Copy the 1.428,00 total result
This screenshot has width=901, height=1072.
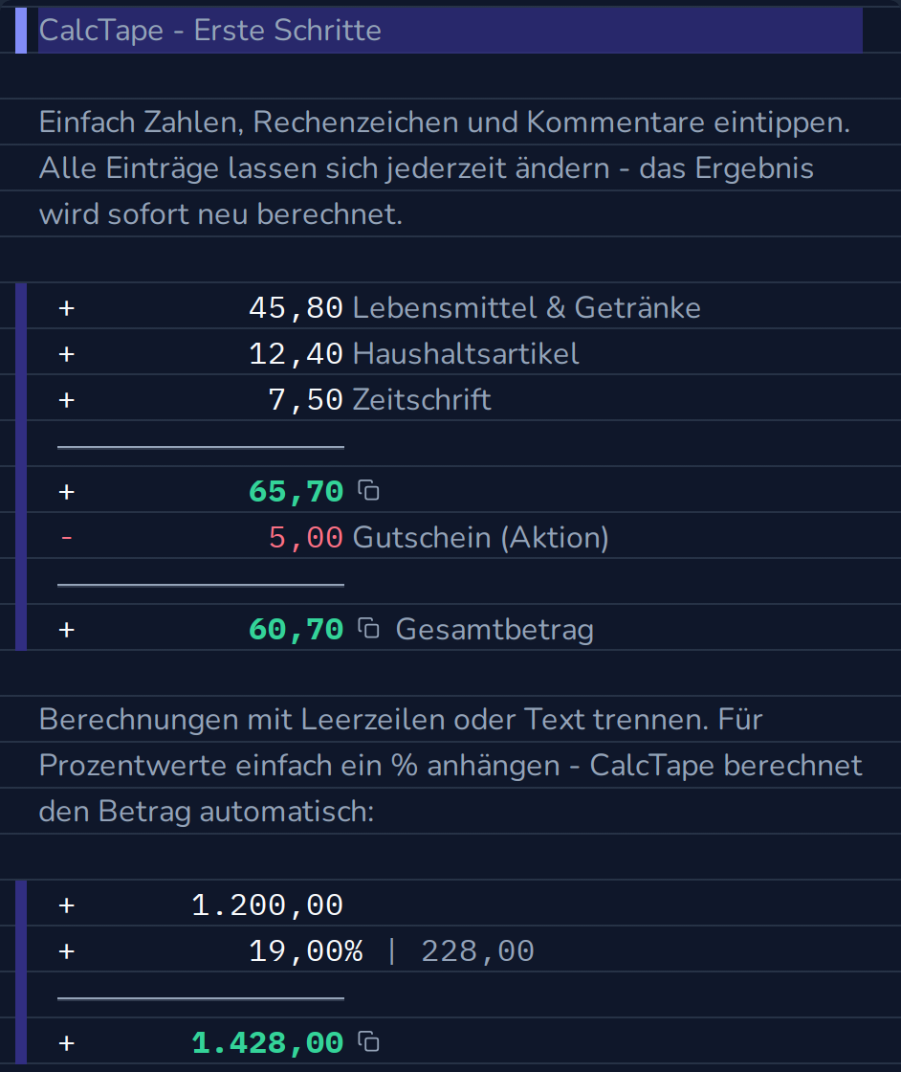click(369, 1041)
